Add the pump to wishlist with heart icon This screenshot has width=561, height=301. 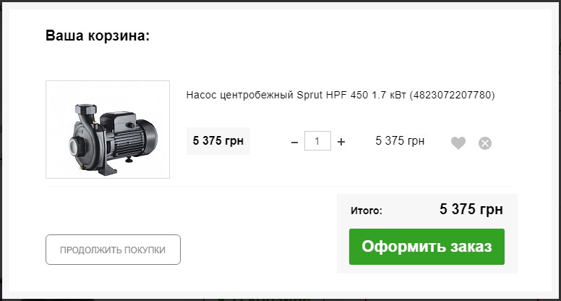click(458, 143)
